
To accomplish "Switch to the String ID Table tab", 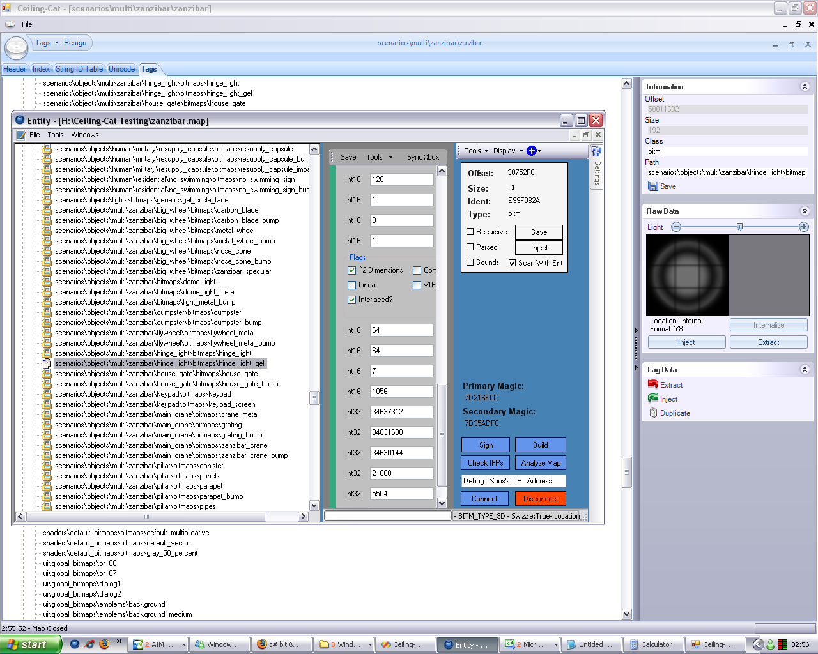I will click(79, 69).
